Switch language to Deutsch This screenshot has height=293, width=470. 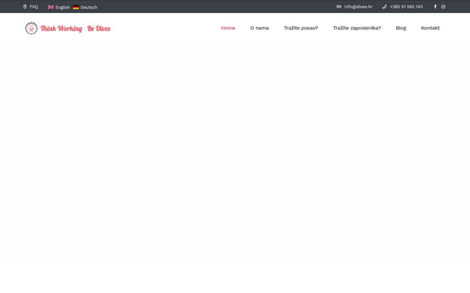point(89,7)
